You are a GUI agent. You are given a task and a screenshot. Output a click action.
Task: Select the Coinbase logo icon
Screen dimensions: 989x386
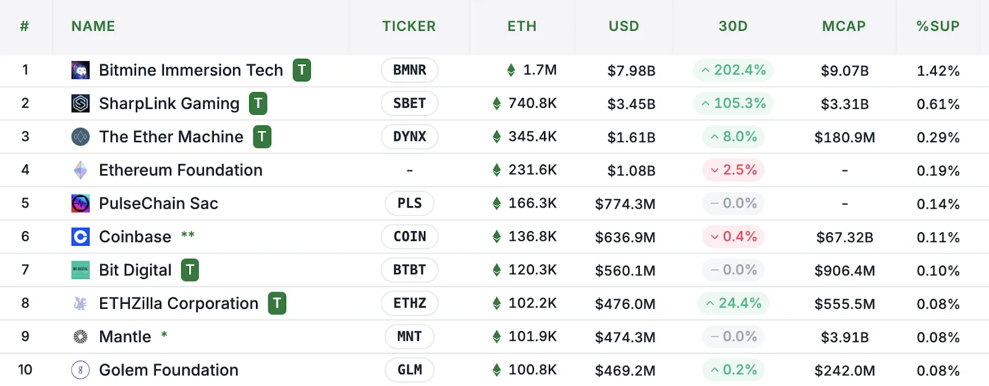(x=80, y=237)
